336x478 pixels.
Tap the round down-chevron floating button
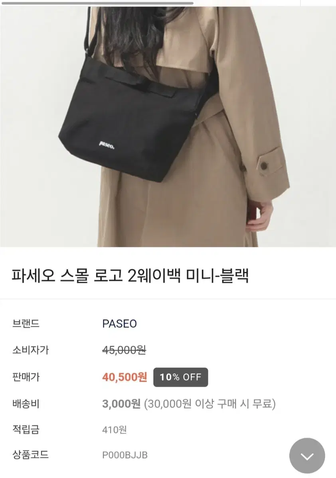click(307, 456)
